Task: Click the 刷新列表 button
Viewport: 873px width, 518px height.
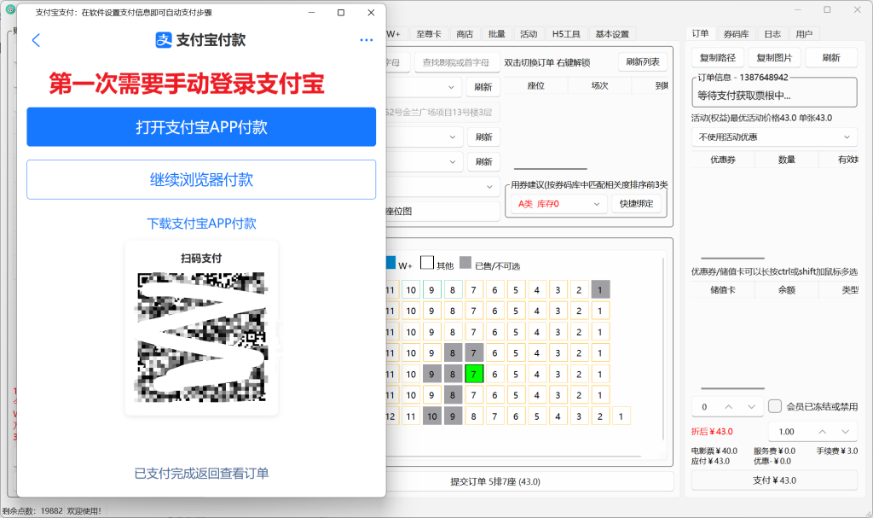Action: coord(643,62)
